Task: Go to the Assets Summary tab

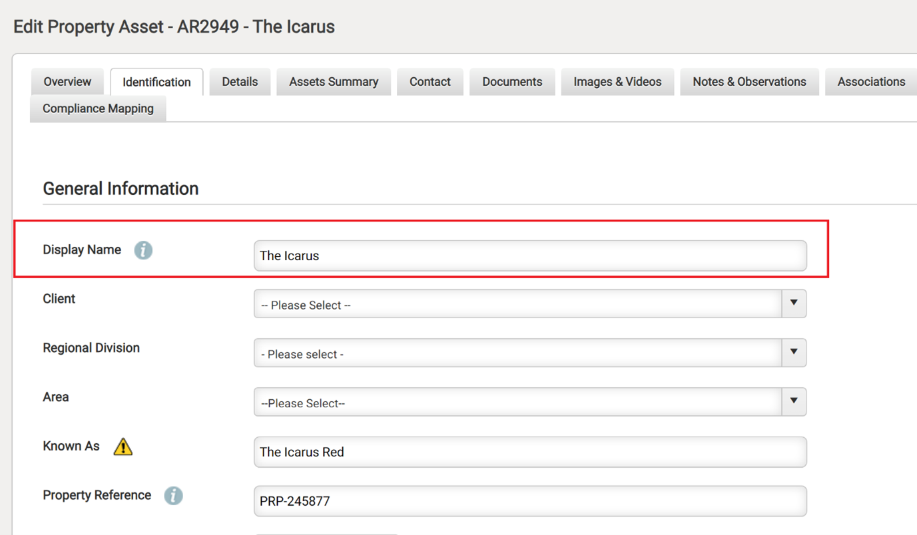Action: (334, 82)
